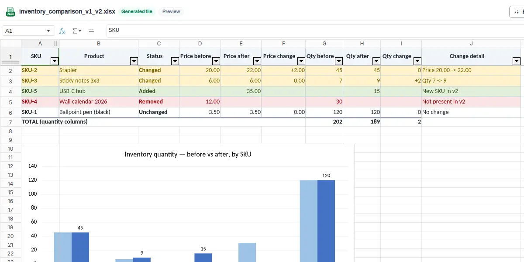Open the Price change filter dropdown
Viewport: 524px width, 262px height.
tap(301, 61)
